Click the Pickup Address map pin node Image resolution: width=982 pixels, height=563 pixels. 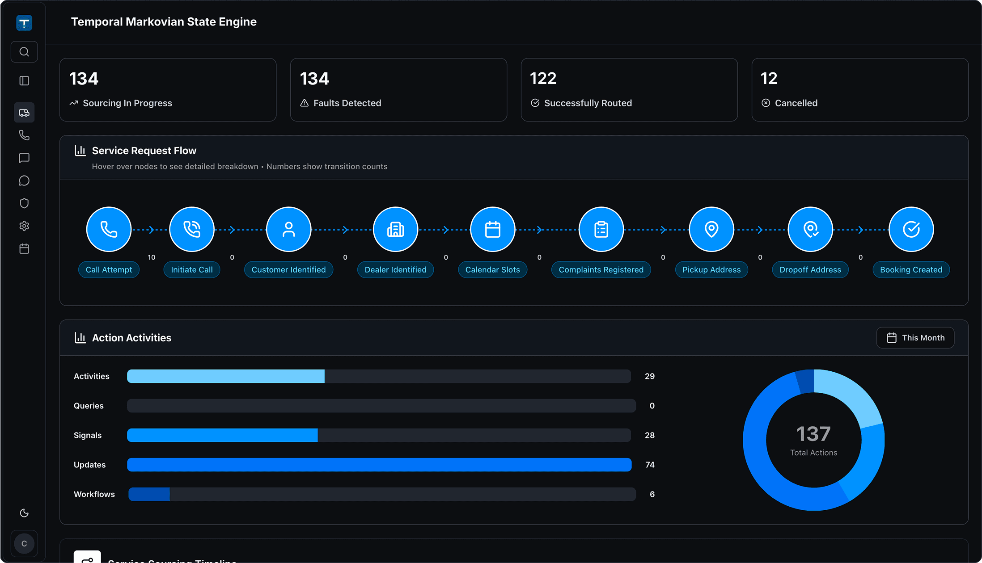711,229
